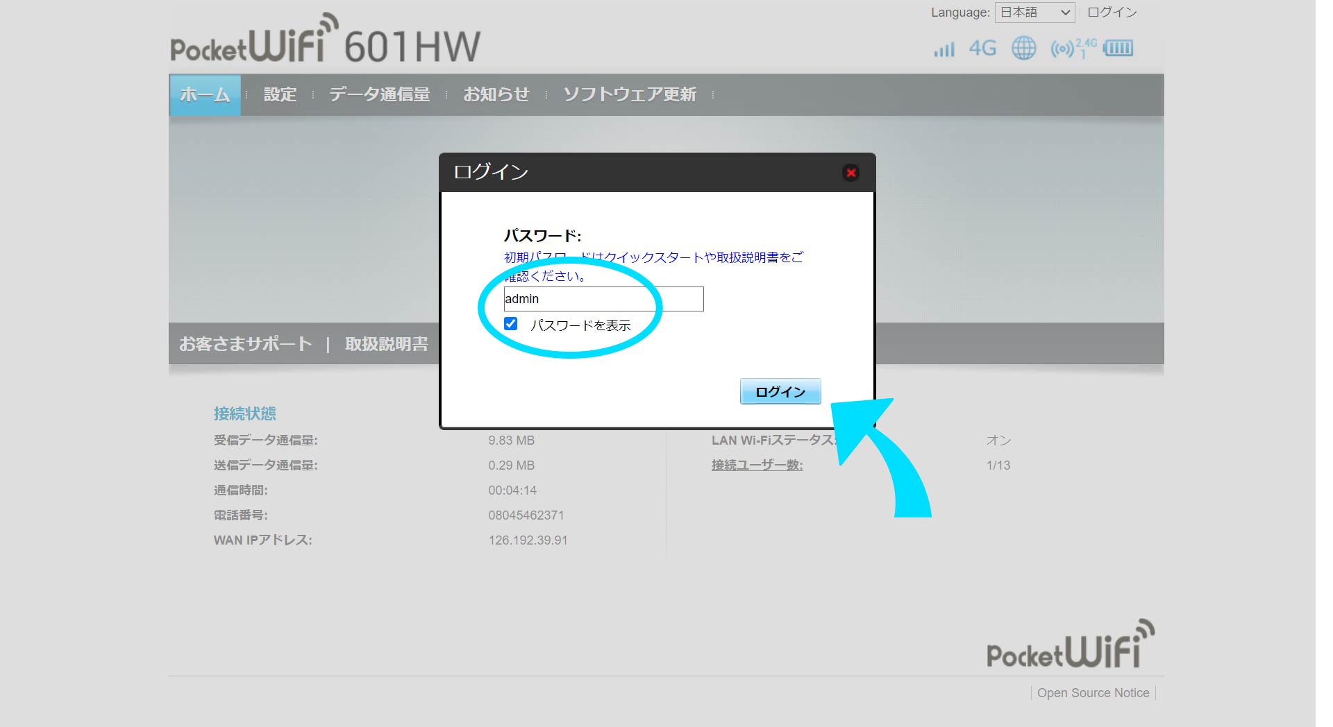Viewport: 1333px width, 727px height.
Task: Open the Language dropdown
Action: point(1034,12)
